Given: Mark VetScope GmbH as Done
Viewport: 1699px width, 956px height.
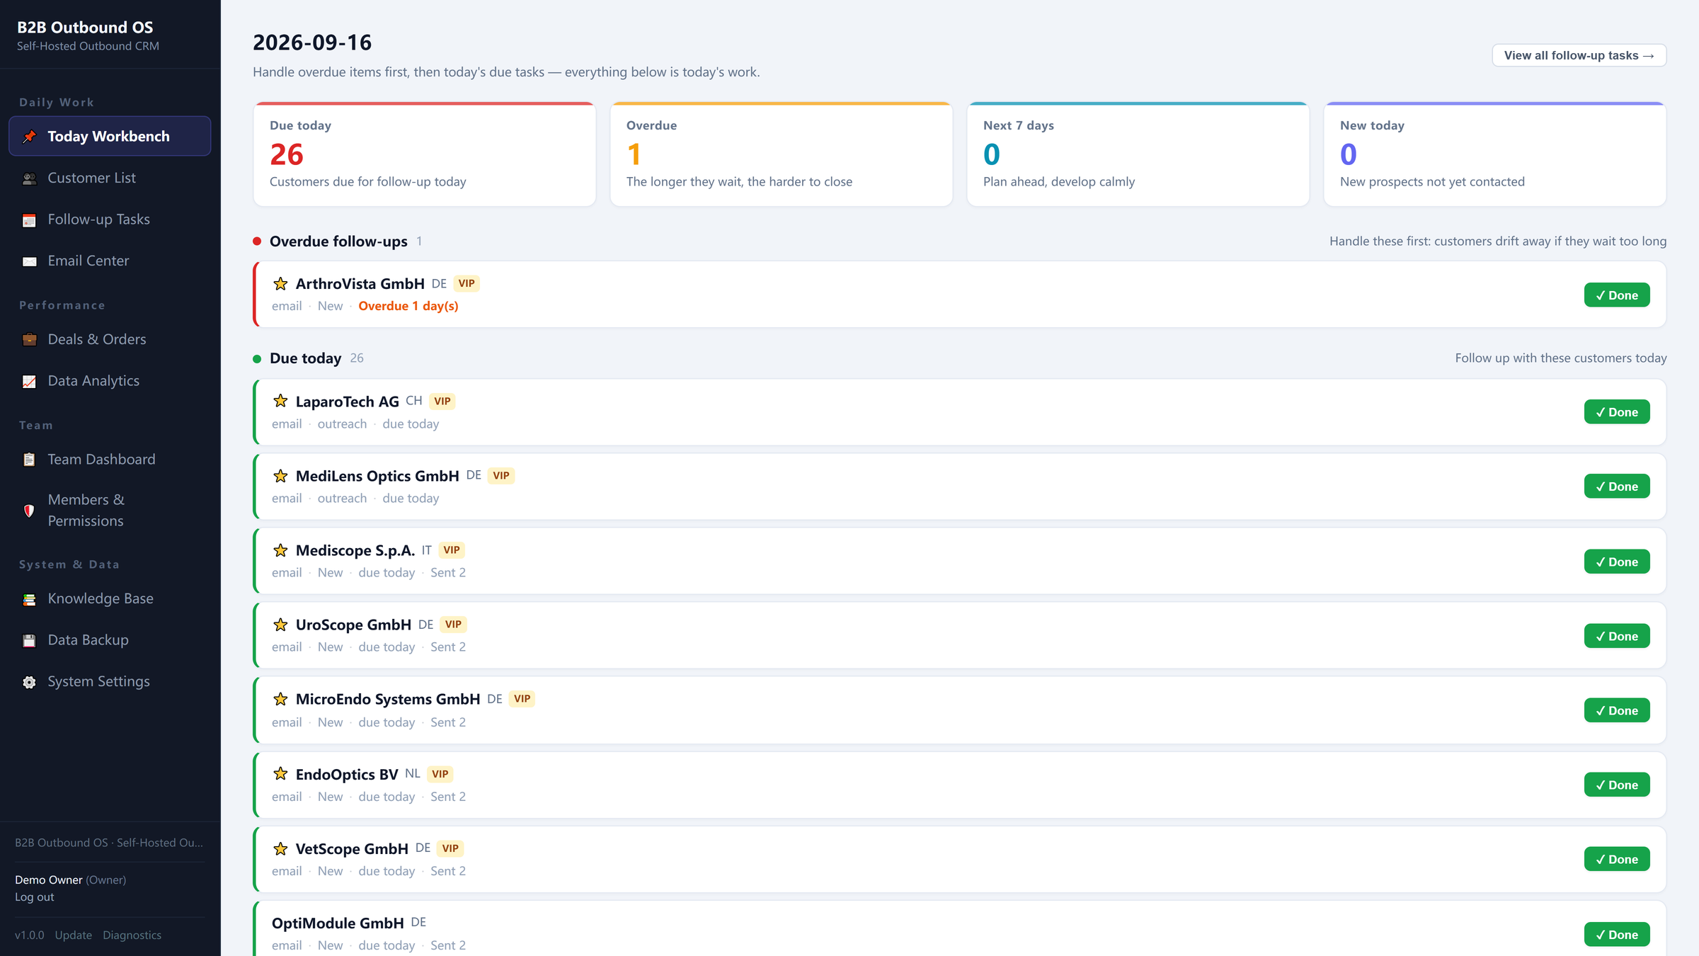Looking at the screenshot, I should (1617, 859).
